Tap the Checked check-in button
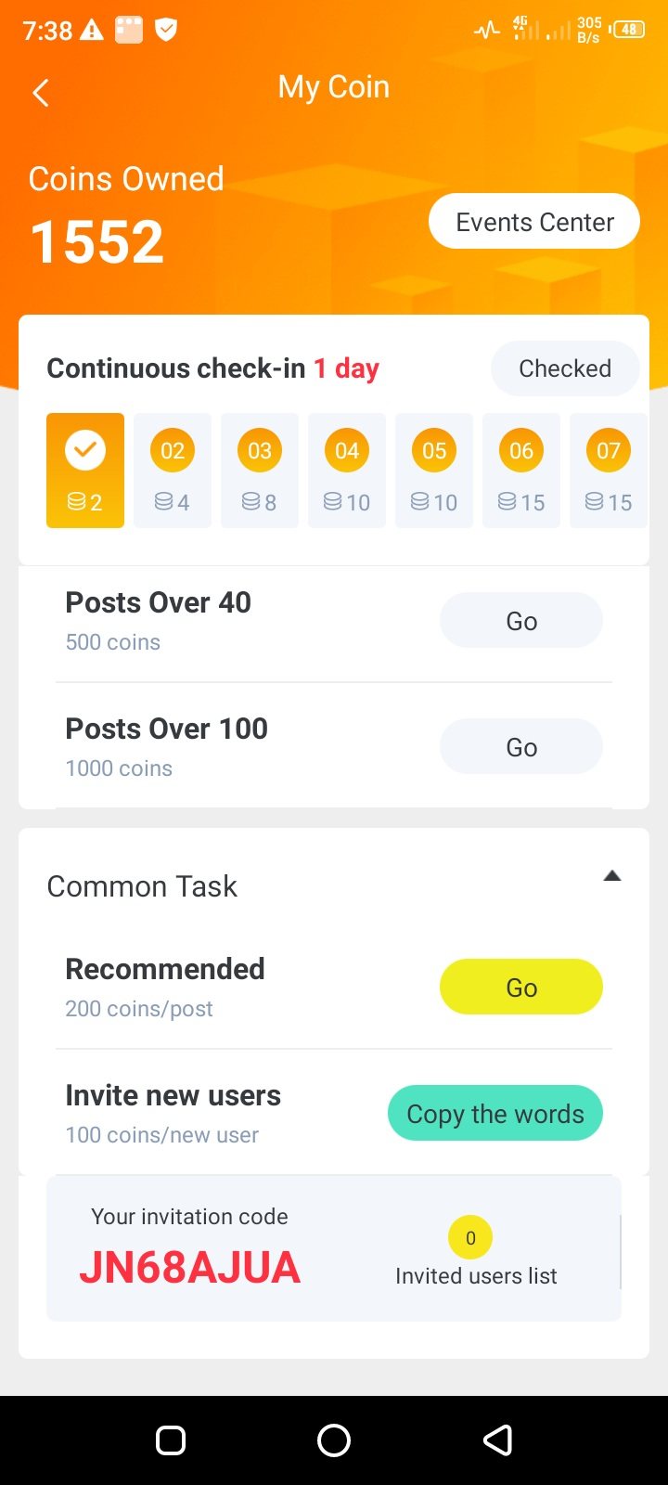 (x=564, y=368)
